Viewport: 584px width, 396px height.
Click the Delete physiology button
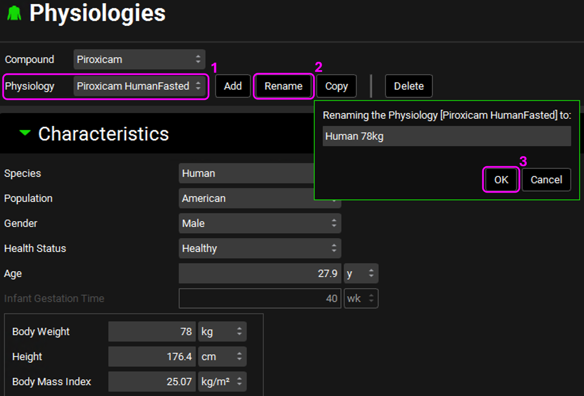pyautogui.click(x=408, y=86)
